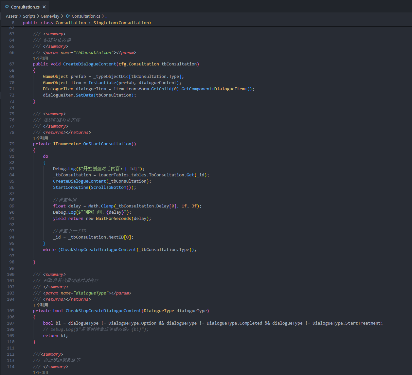Select line number 79 in the gutter
The image size is (412, 375).
12,144
